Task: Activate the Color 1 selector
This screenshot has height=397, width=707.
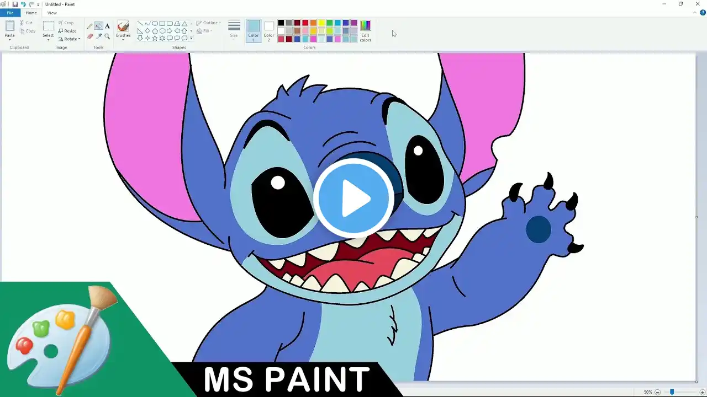Action: click(x=254, y=30)
